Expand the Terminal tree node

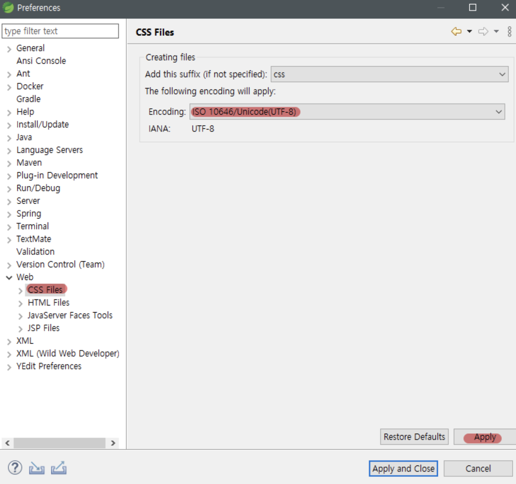pyautogui.click(x=9, y=227)
